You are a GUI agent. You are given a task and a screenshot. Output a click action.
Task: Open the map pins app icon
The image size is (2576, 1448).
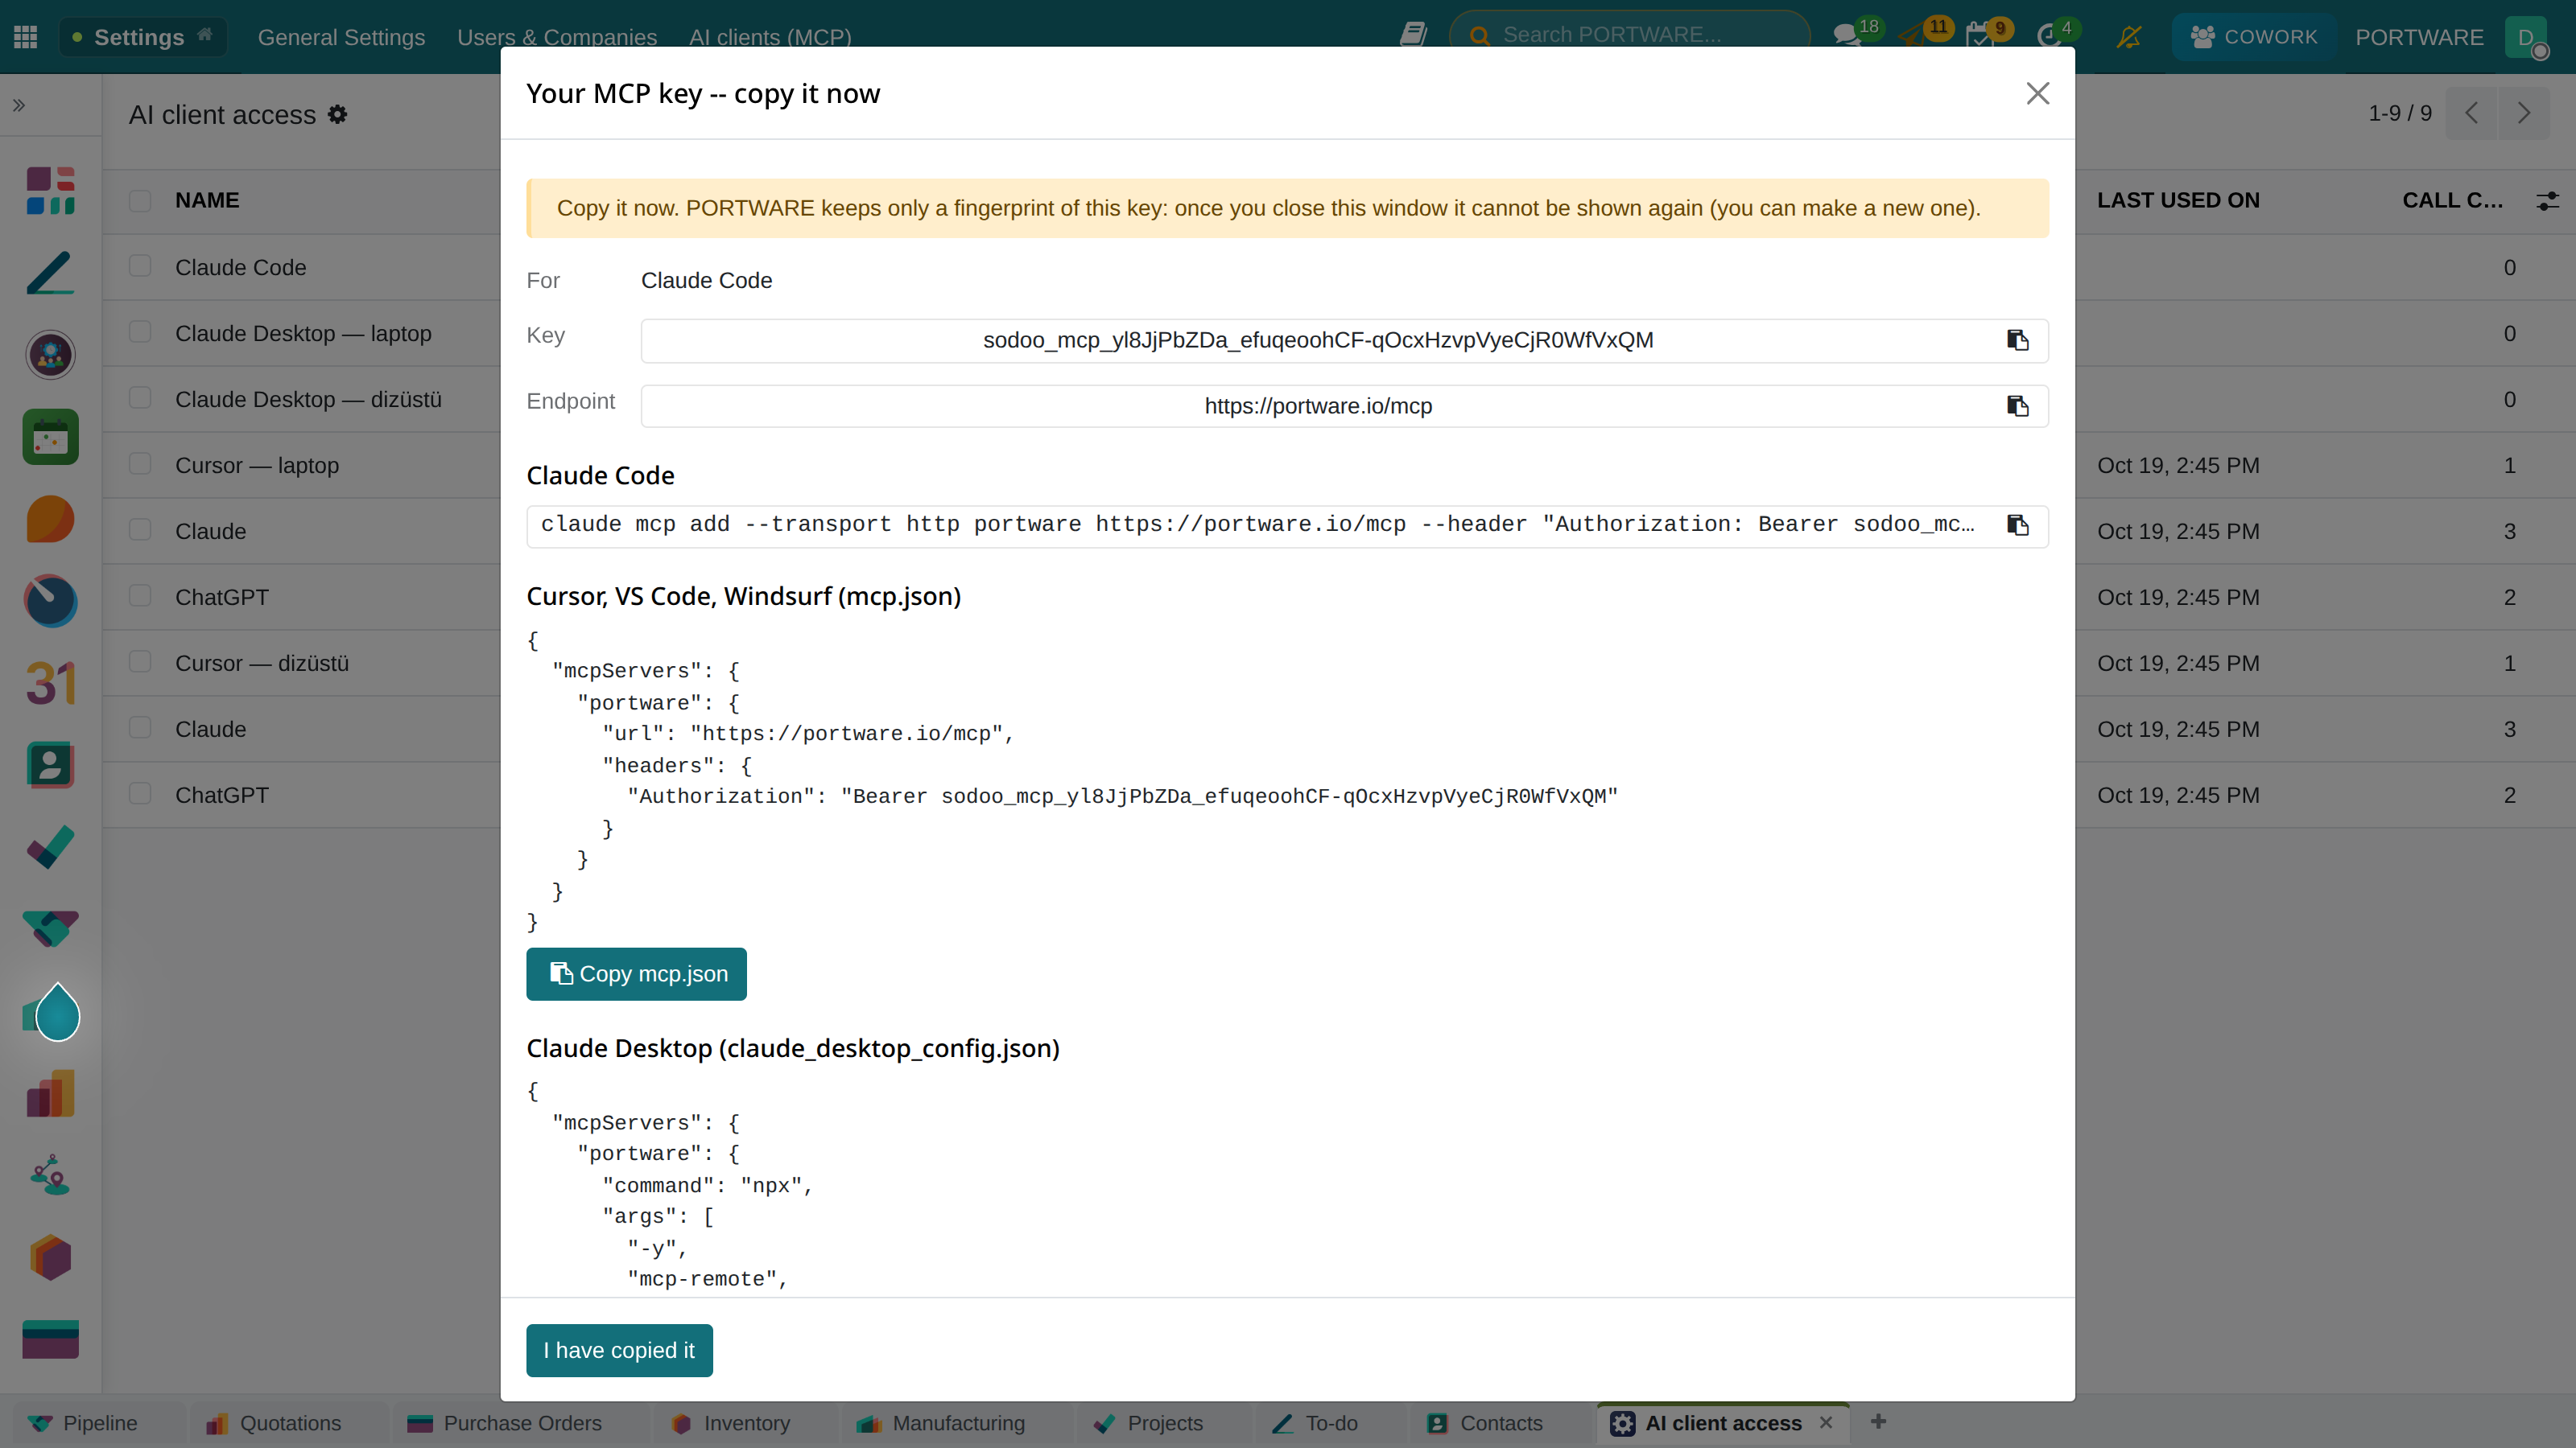(50, 1175)
